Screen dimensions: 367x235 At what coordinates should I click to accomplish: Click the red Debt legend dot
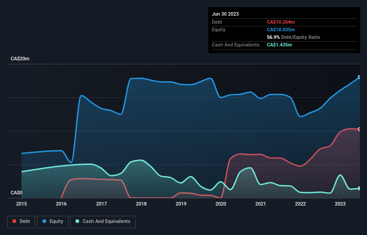(14, 221)
